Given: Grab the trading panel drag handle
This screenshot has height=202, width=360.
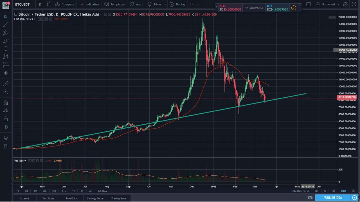Looking at the screenshot, I should point(217,8).
